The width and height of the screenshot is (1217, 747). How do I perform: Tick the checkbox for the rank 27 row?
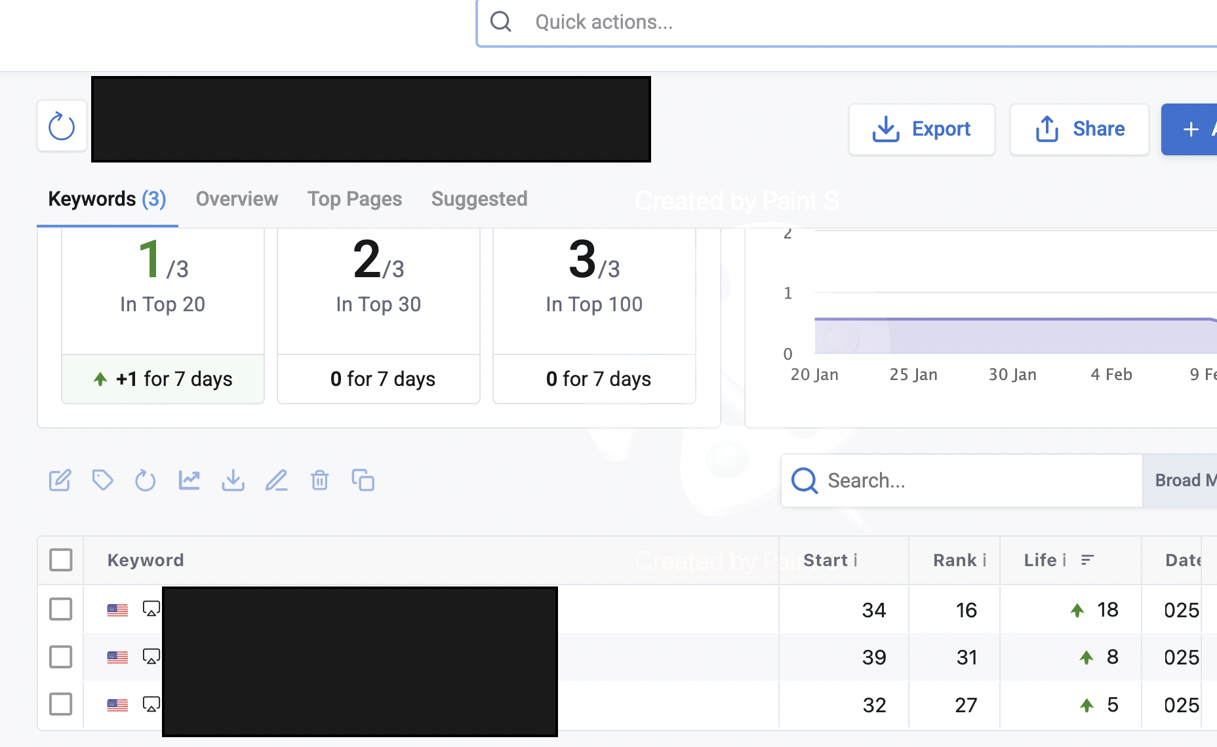pos(61,704)
